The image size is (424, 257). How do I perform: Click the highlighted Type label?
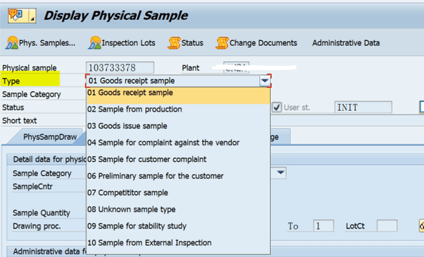click(x=11, y=81)
